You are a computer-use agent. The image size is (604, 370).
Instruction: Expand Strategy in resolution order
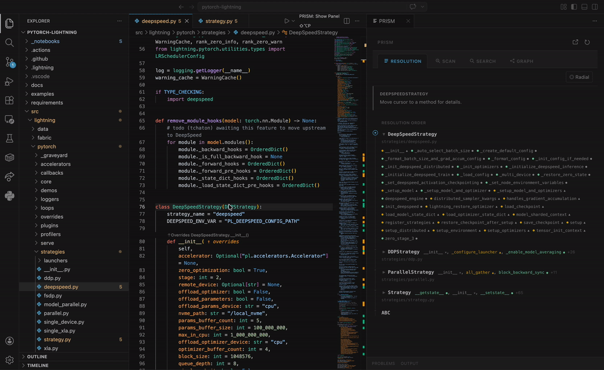coord(384,293)
